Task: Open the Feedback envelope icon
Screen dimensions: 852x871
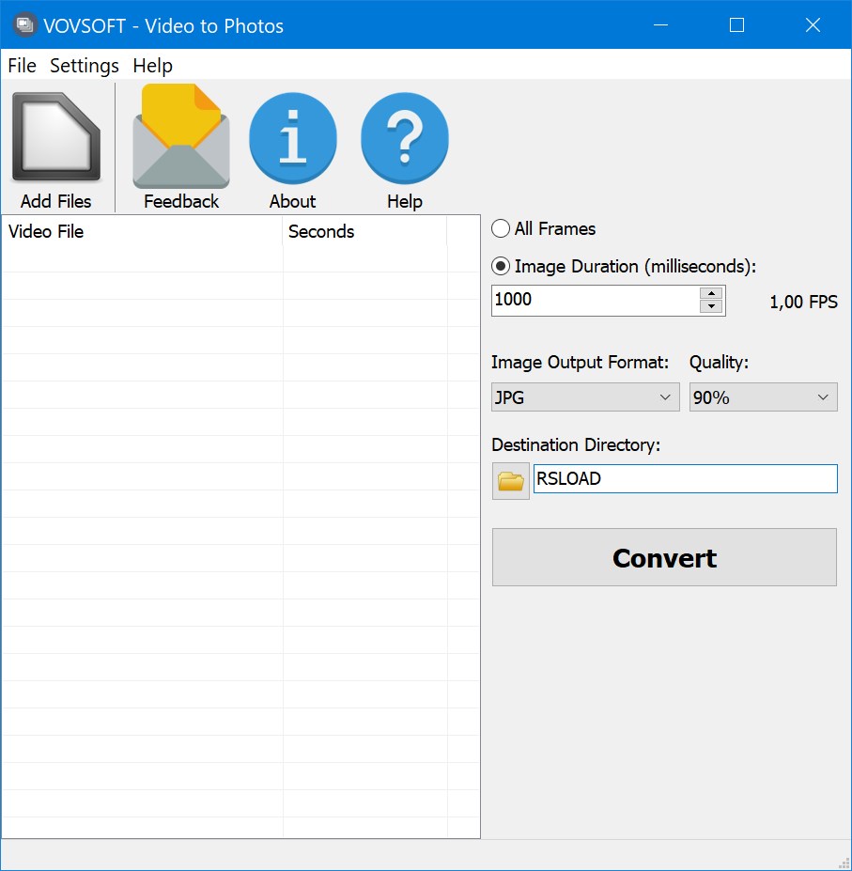Action: [x=181, y=139]
